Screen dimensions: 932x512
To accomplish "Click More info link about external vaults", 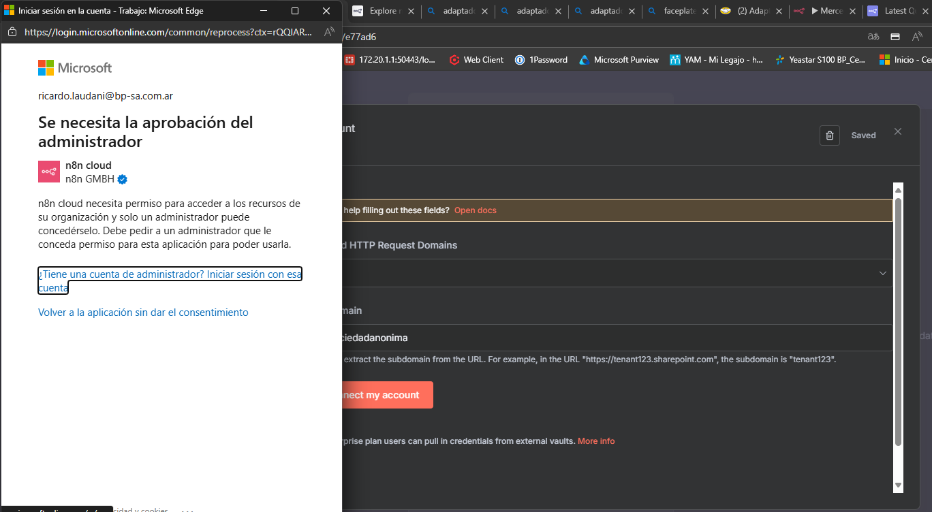I will 596,441.
